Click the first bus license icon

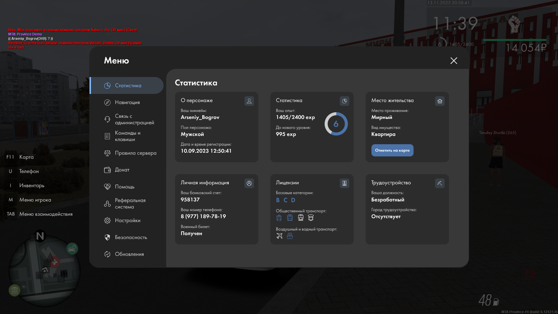[x=279, y=218]
